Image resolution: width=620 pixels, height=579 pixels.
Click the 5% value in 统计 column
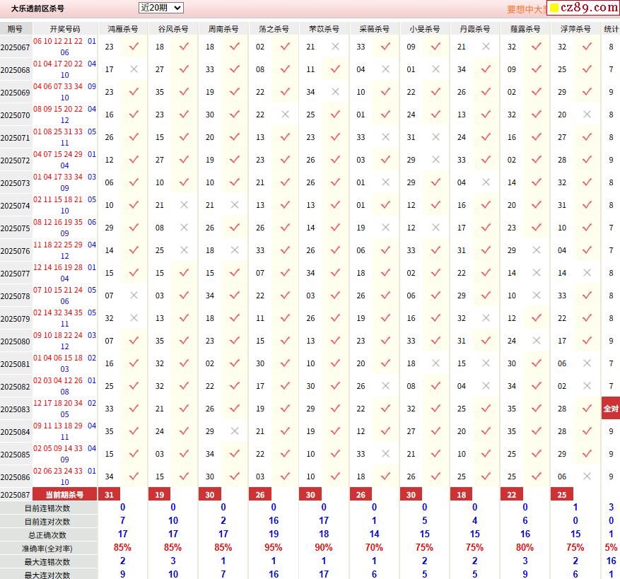pos(611,547)
